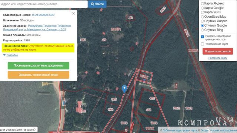Click Посмотреть доступные документы green button
This screenshot has height=133, width=237.
[39, 66]
